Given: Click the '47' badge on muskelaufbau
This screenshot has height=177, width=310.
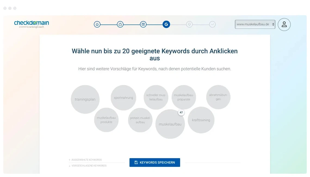Looking at the screenshot, I should 181,113.
